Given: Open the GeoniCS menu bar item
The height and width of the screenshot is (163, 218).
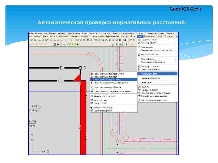Looking at the screenshot, I should pyautogui.click(x=53, y=36).
